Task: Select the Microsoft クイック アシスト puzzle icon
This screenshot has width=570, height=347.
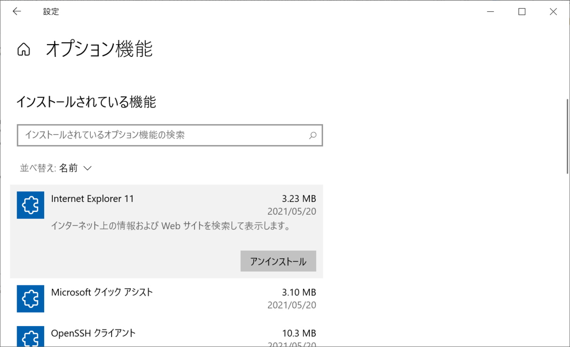Action: [30, 299]
